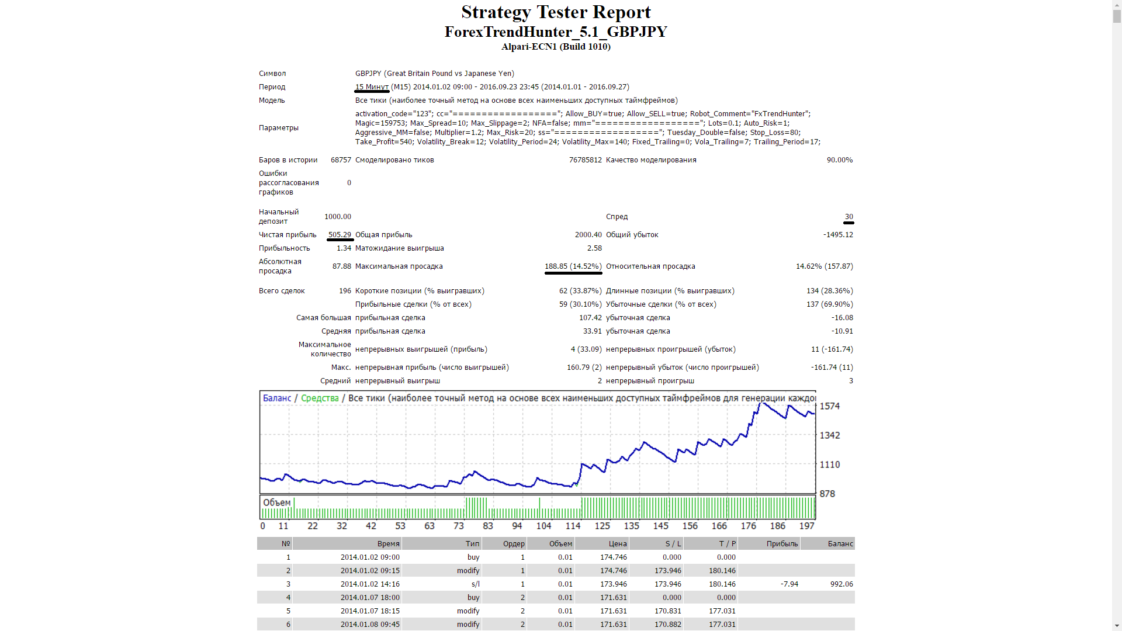Click the Прибыльность value 1.34

tap(344, 248)
